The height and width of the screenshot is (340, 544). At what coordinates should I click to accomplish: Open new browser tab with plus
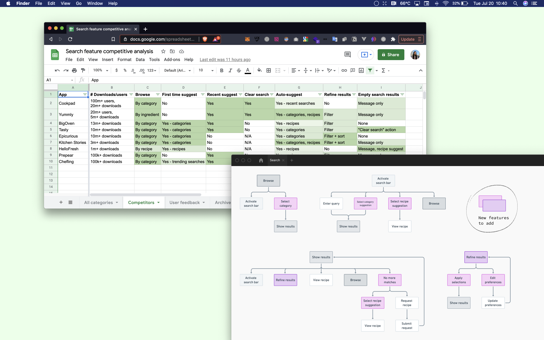(x=145, y=29)
